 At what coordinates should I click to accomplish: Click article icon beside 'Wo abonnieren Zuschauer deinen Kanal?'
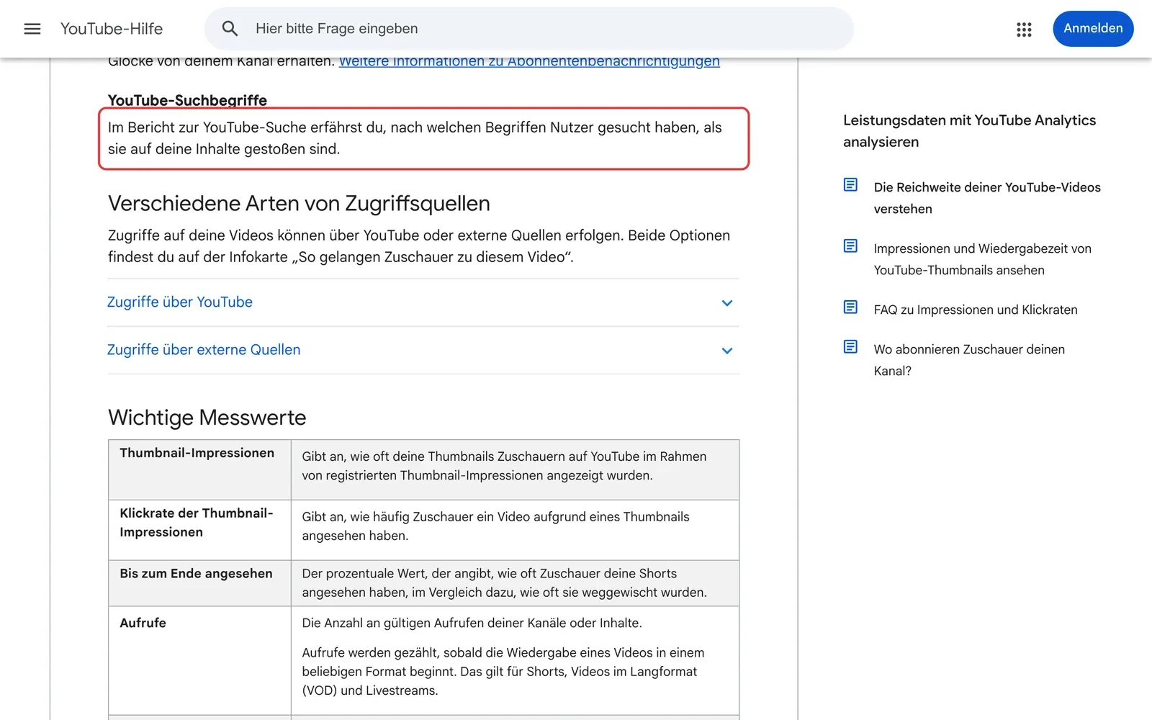click(850, 347)
